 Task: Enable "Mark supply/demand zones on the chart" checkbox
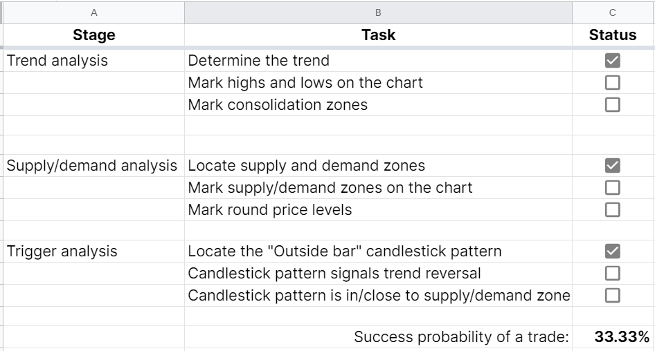(612, 188)
